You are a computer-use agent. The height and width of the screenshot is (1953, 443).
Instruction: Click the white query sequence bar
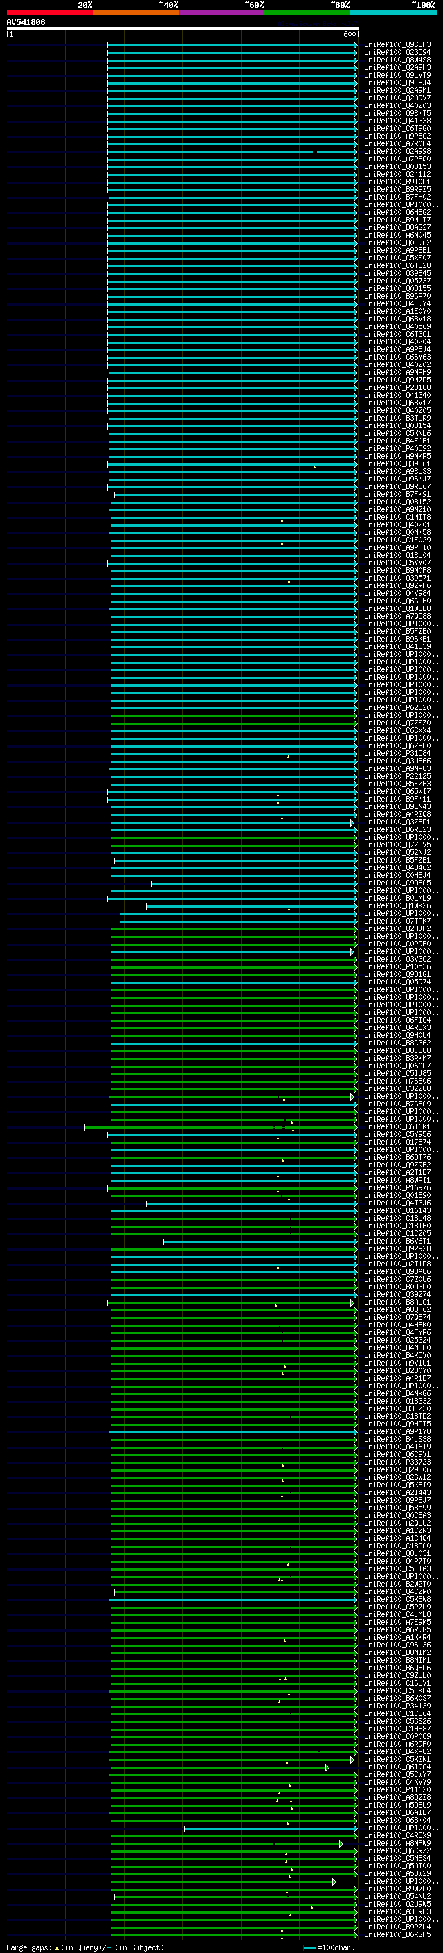(x=183, y=29)
